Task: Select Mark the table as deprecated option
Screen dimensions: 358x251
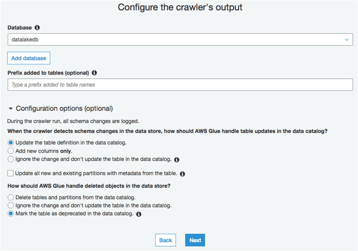Action: point(11,214)
